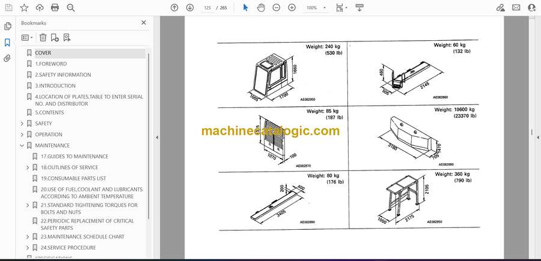541x261 pixels.
Task: Open bookmark options menu dropdown
Action: 27,38
